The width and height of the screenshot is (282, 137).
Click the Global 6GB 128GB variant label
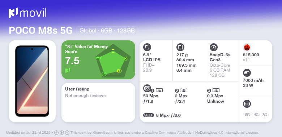point(107,31)
